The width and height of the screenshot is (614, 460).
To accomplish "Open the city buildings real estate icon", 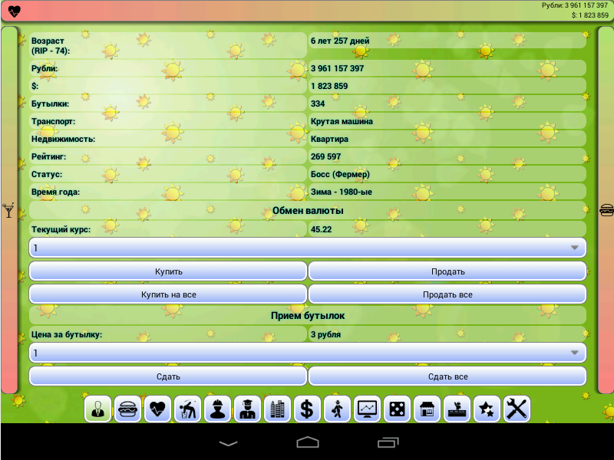I will 277,409.
